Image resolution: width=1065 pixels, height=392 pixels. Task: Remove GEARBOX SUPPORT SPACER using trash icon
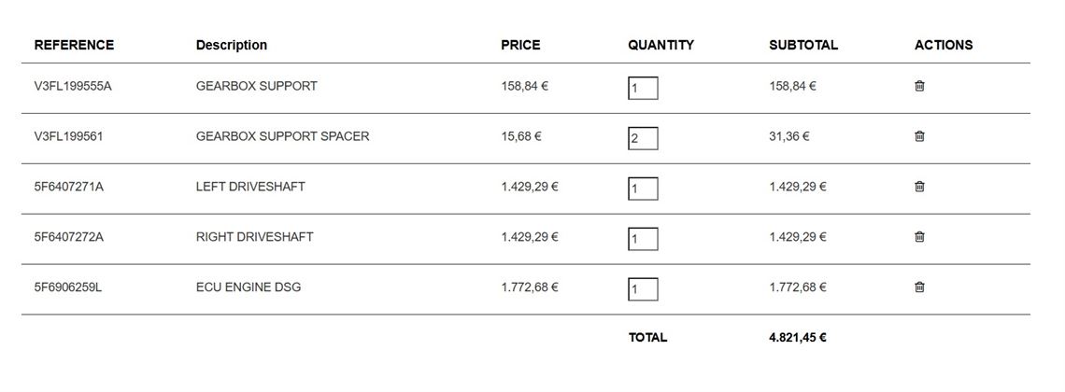pyautogui.click(x=919, y=136)
